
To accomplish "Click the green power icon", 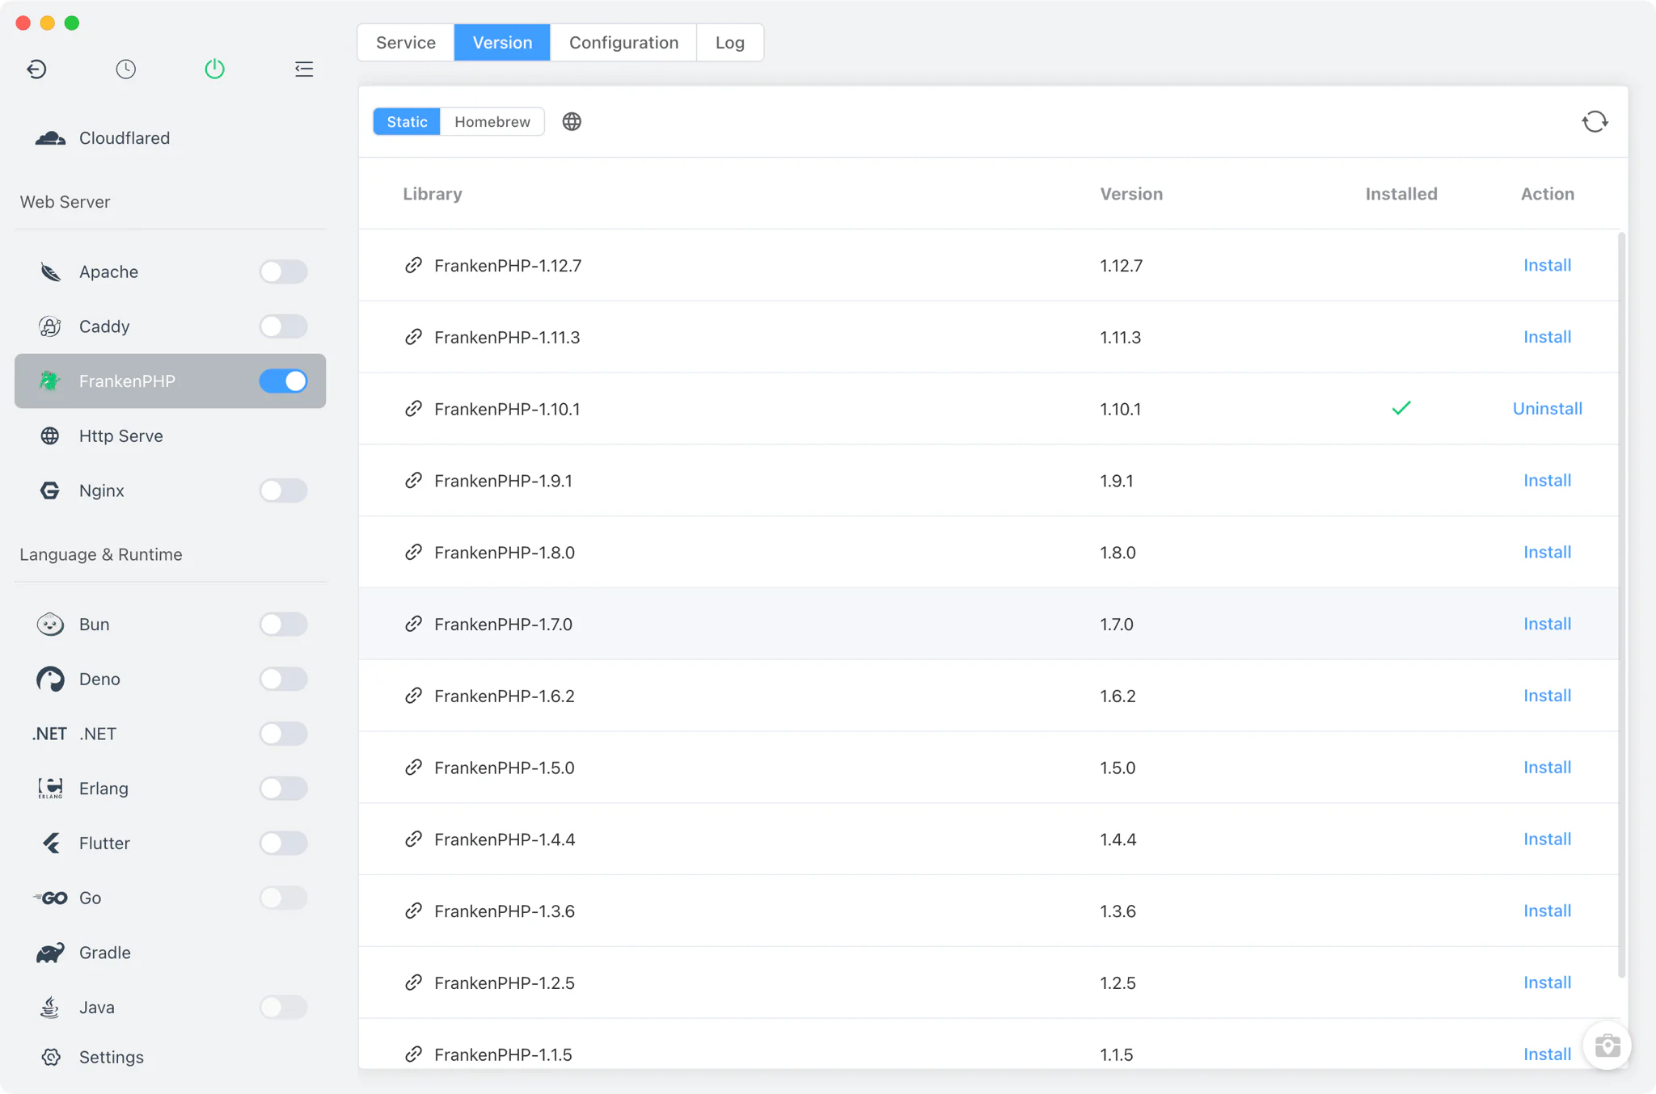I will point(214,69).
